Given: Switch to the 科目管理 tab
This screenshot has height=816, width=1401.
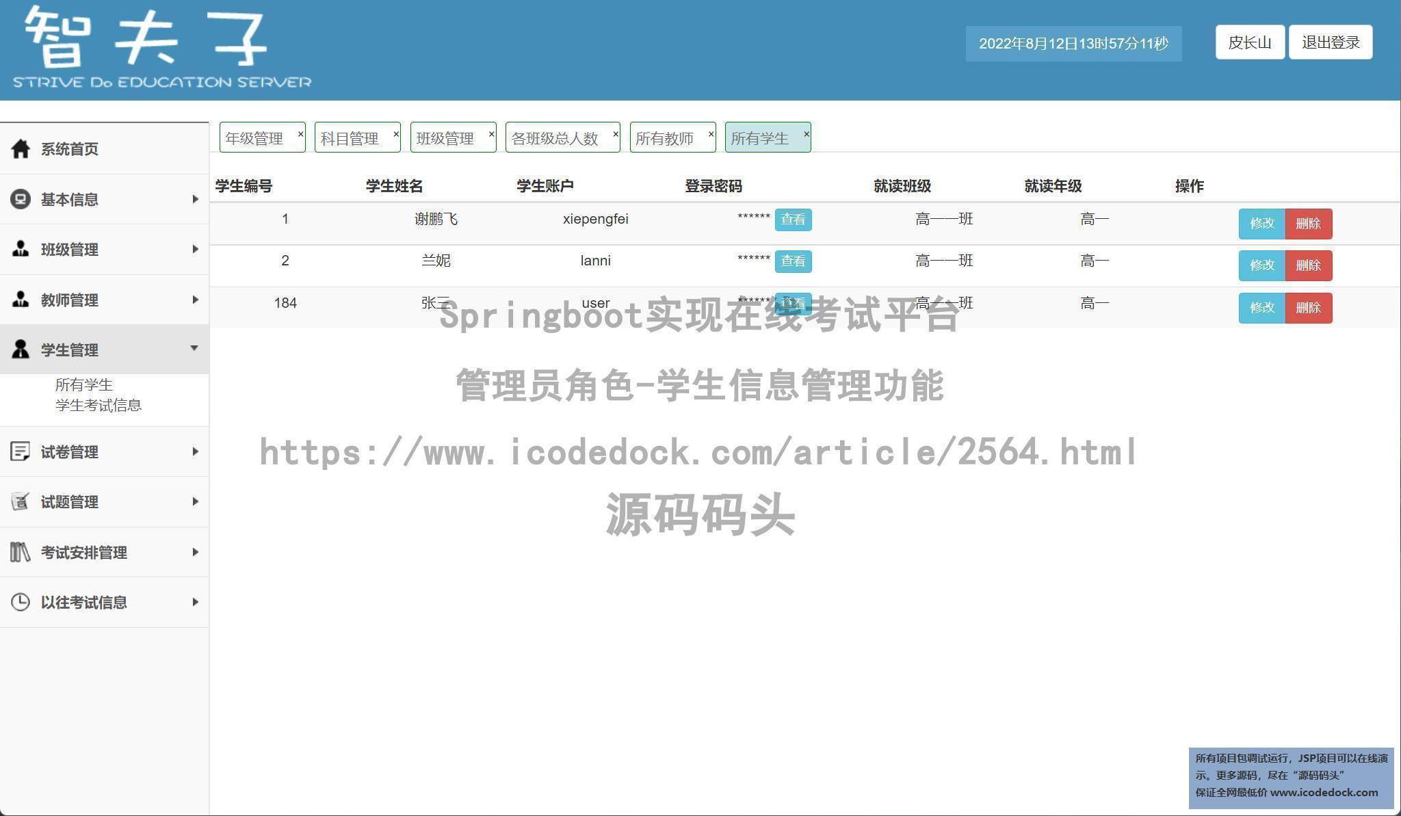Looking at the screenshot, I should click(350, 138).
